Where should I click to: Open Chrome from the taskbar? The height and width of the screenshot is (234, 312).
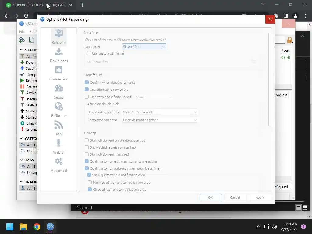click(37, 227)
